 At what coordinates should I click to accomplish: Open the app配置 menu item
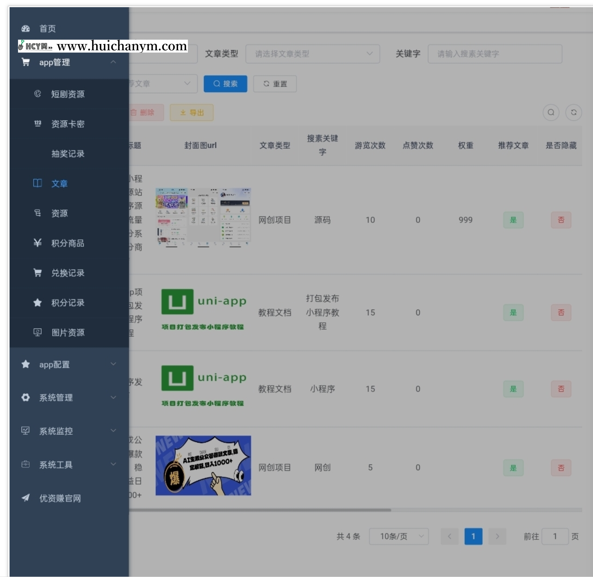coord(55,364)
